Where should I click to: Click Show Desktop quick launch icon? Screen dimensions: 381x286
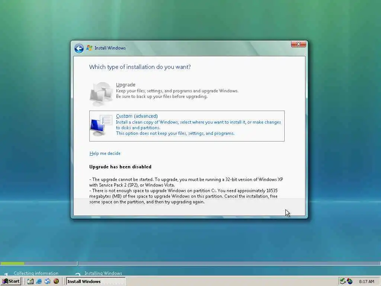(31, 282)
